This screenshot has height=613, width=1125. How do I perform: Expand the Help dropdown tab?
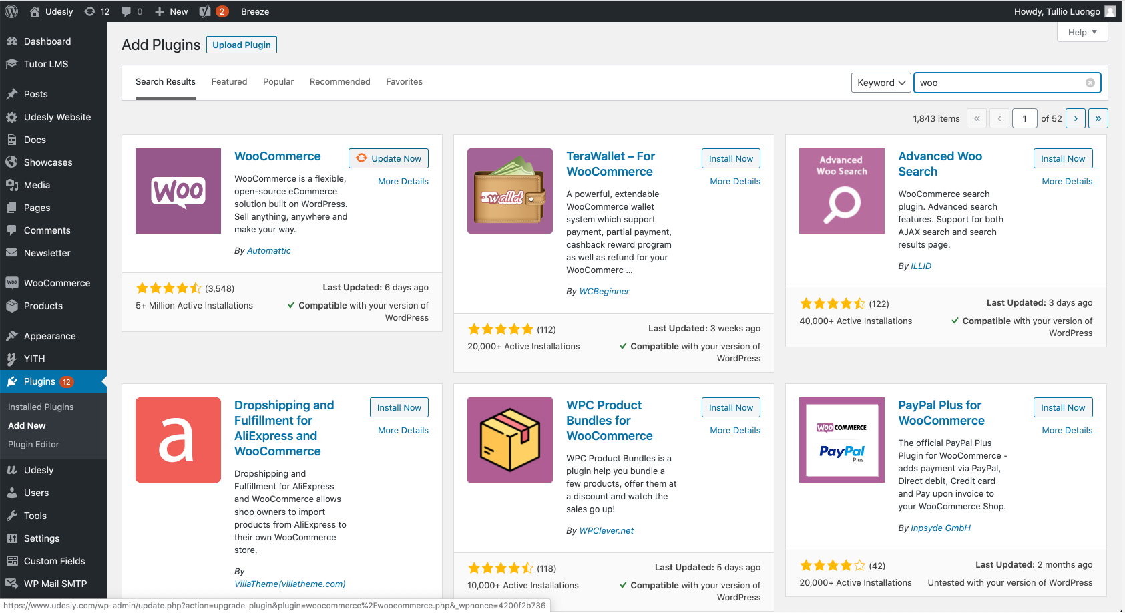click(x=1082, y=32)
